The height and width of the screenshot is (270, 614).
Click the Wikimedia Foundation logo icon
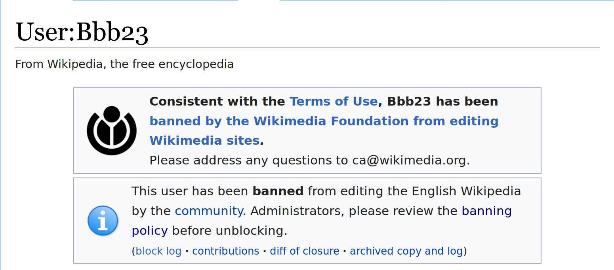(112, 130)
